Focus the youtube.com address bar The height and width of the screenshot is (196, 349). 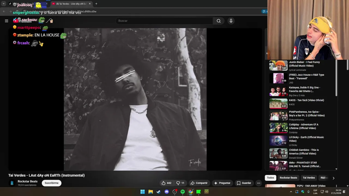pyautogui.click(x=142, y=11)
